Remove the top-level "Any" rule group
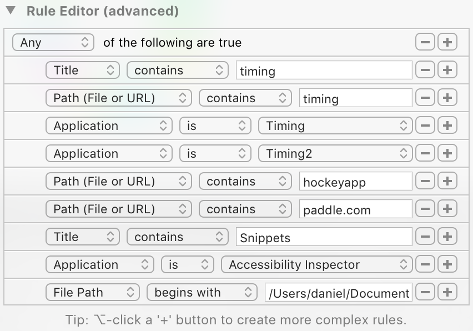The width and height of the screenshot is (473, 331). tap(425, 42)
